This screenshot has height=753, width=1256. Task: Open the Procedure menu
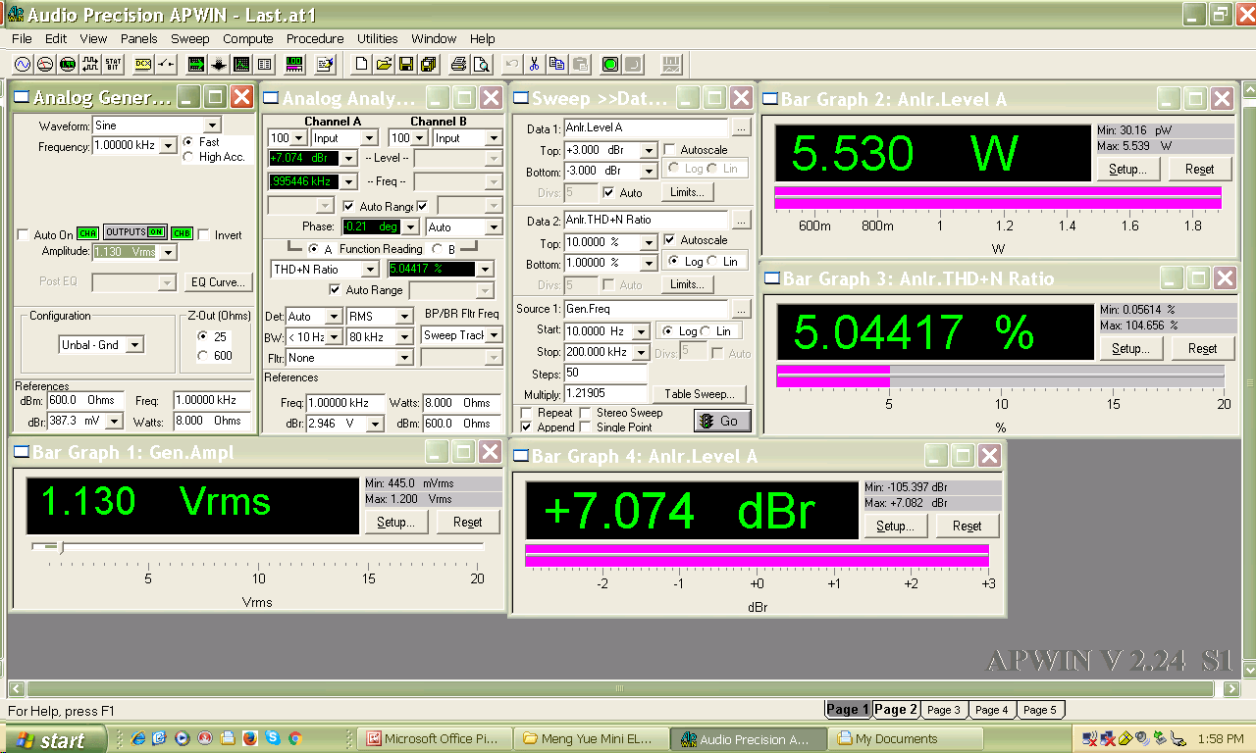click(x=315, y=38)
